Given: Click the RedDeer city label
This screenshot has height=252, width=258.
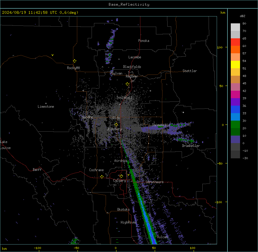Looking at the screenshot, I should [x=132, y=76].
